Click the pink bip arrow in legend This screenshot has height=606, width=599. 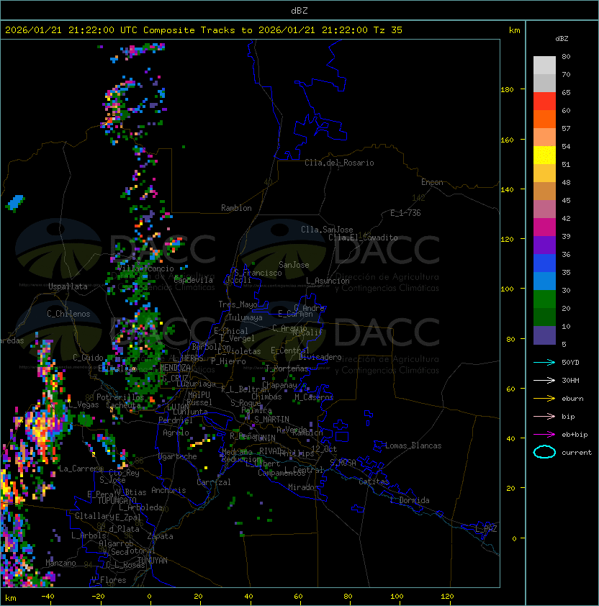(544, 417)
